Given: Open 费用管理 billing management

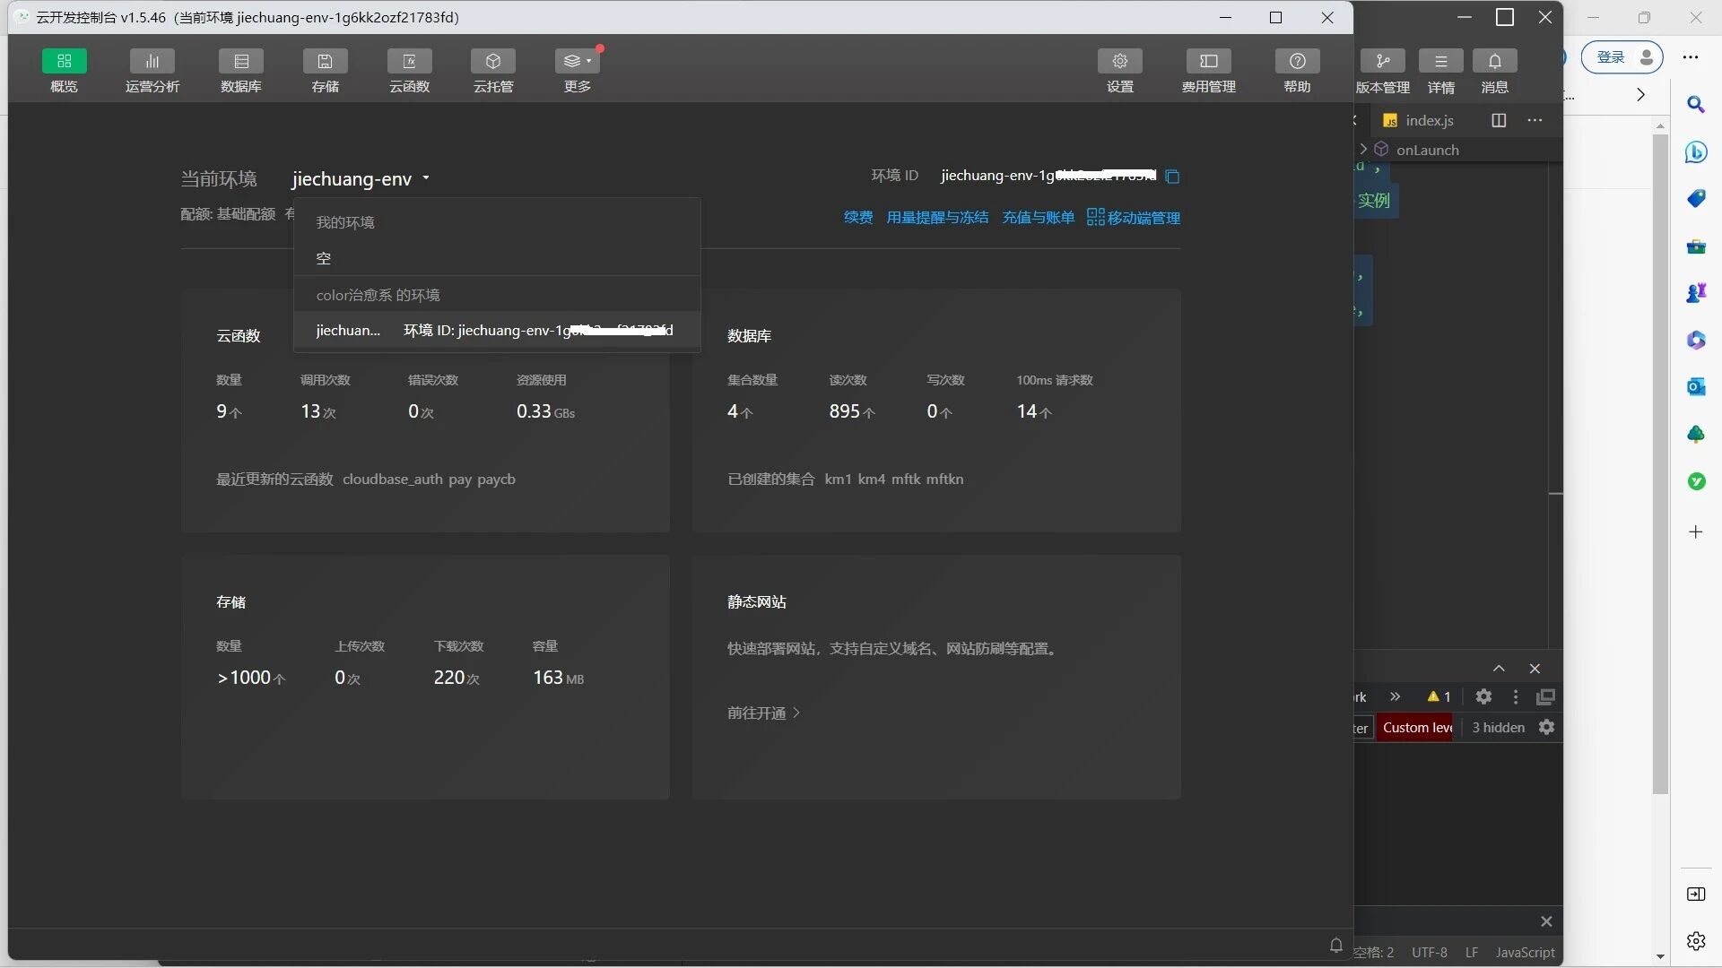Looking at the screenshot, I should coord(1208,62).
